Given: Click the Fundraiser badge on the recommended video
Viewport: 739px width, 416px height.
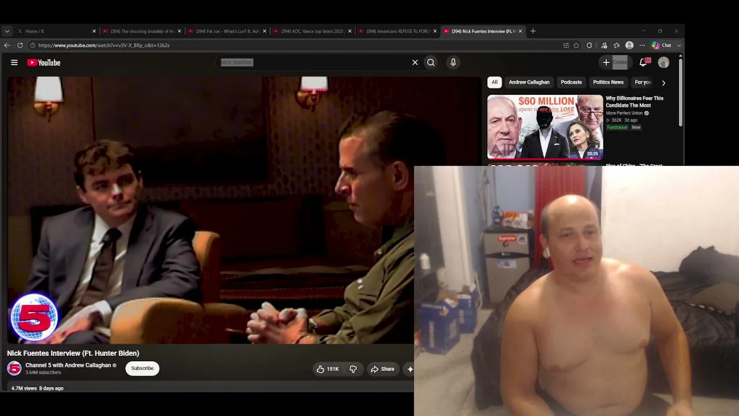Looking at the screenshot, I should tap(617, 127).
